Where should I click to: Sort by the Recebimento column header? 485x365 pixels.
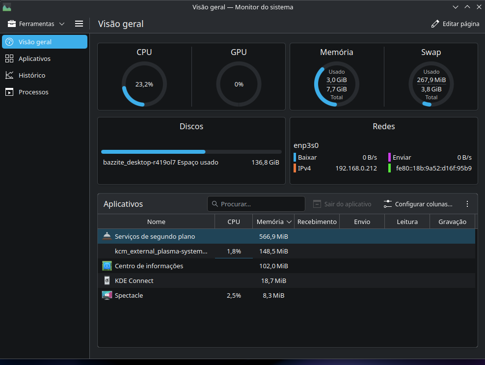coord(317,222)
